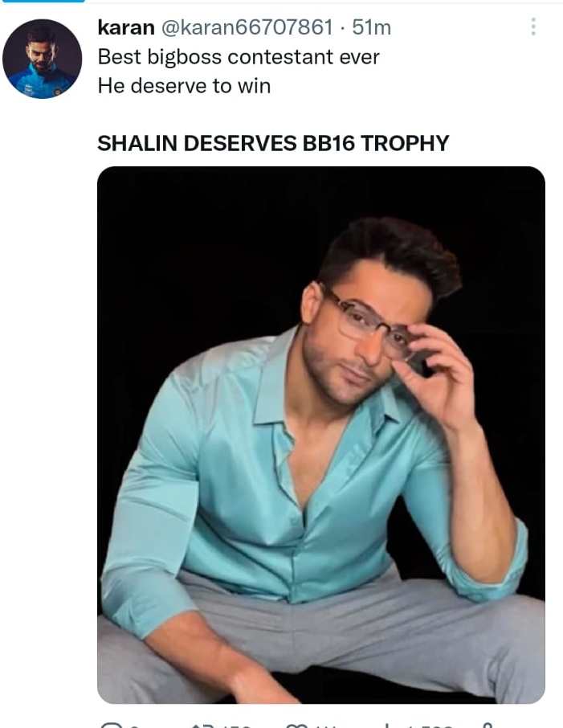Select the blue-underlined active tab at top
Image resolution: width=563 pixels, height=728 pixels.
[x=43, y=1]
